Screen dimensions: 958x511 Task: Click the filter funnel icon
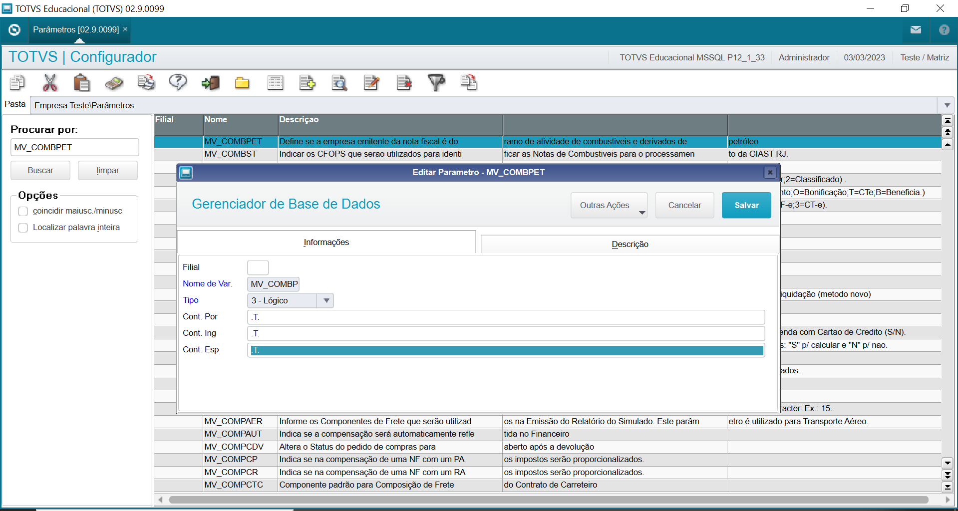[x=436, y=82]
